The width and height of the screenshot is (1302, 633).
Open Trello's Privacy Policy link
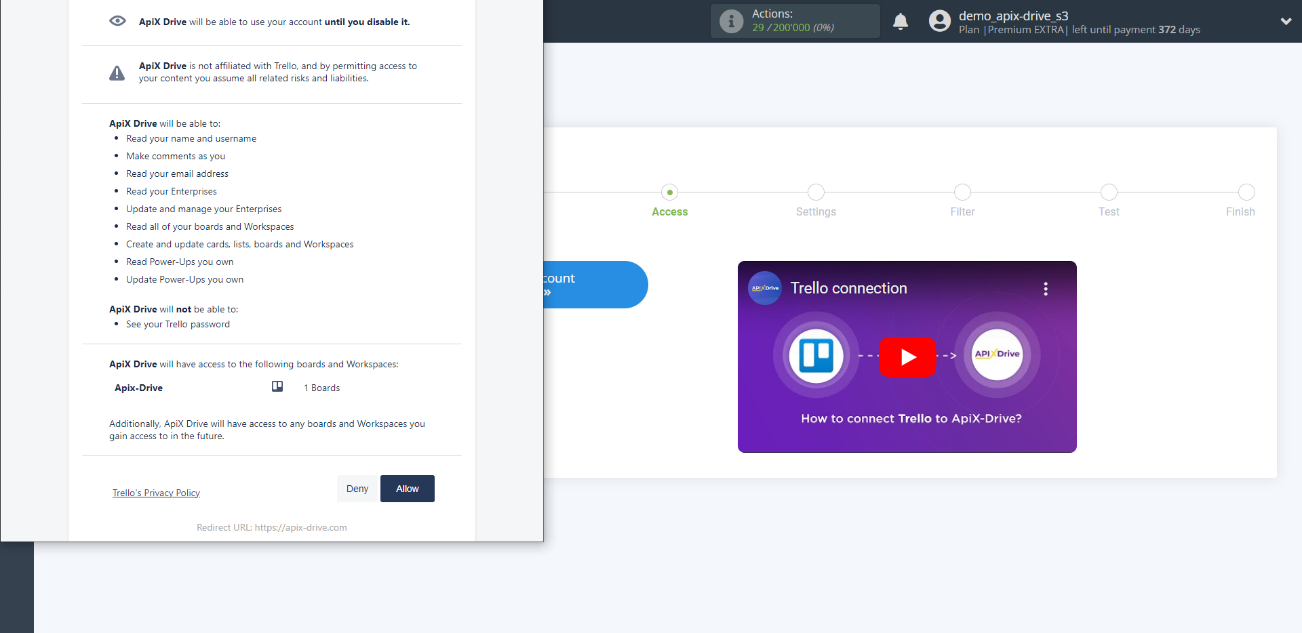pos(156,493)
